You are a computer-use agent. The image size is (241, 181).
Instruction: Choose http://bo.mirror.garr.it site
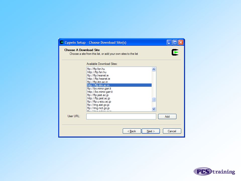point(119,92)
